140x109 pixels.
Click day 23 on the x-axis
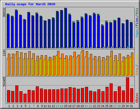(98, 106)
